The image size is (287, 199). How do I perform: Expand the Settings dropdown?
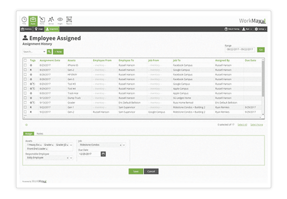point(261,29)
